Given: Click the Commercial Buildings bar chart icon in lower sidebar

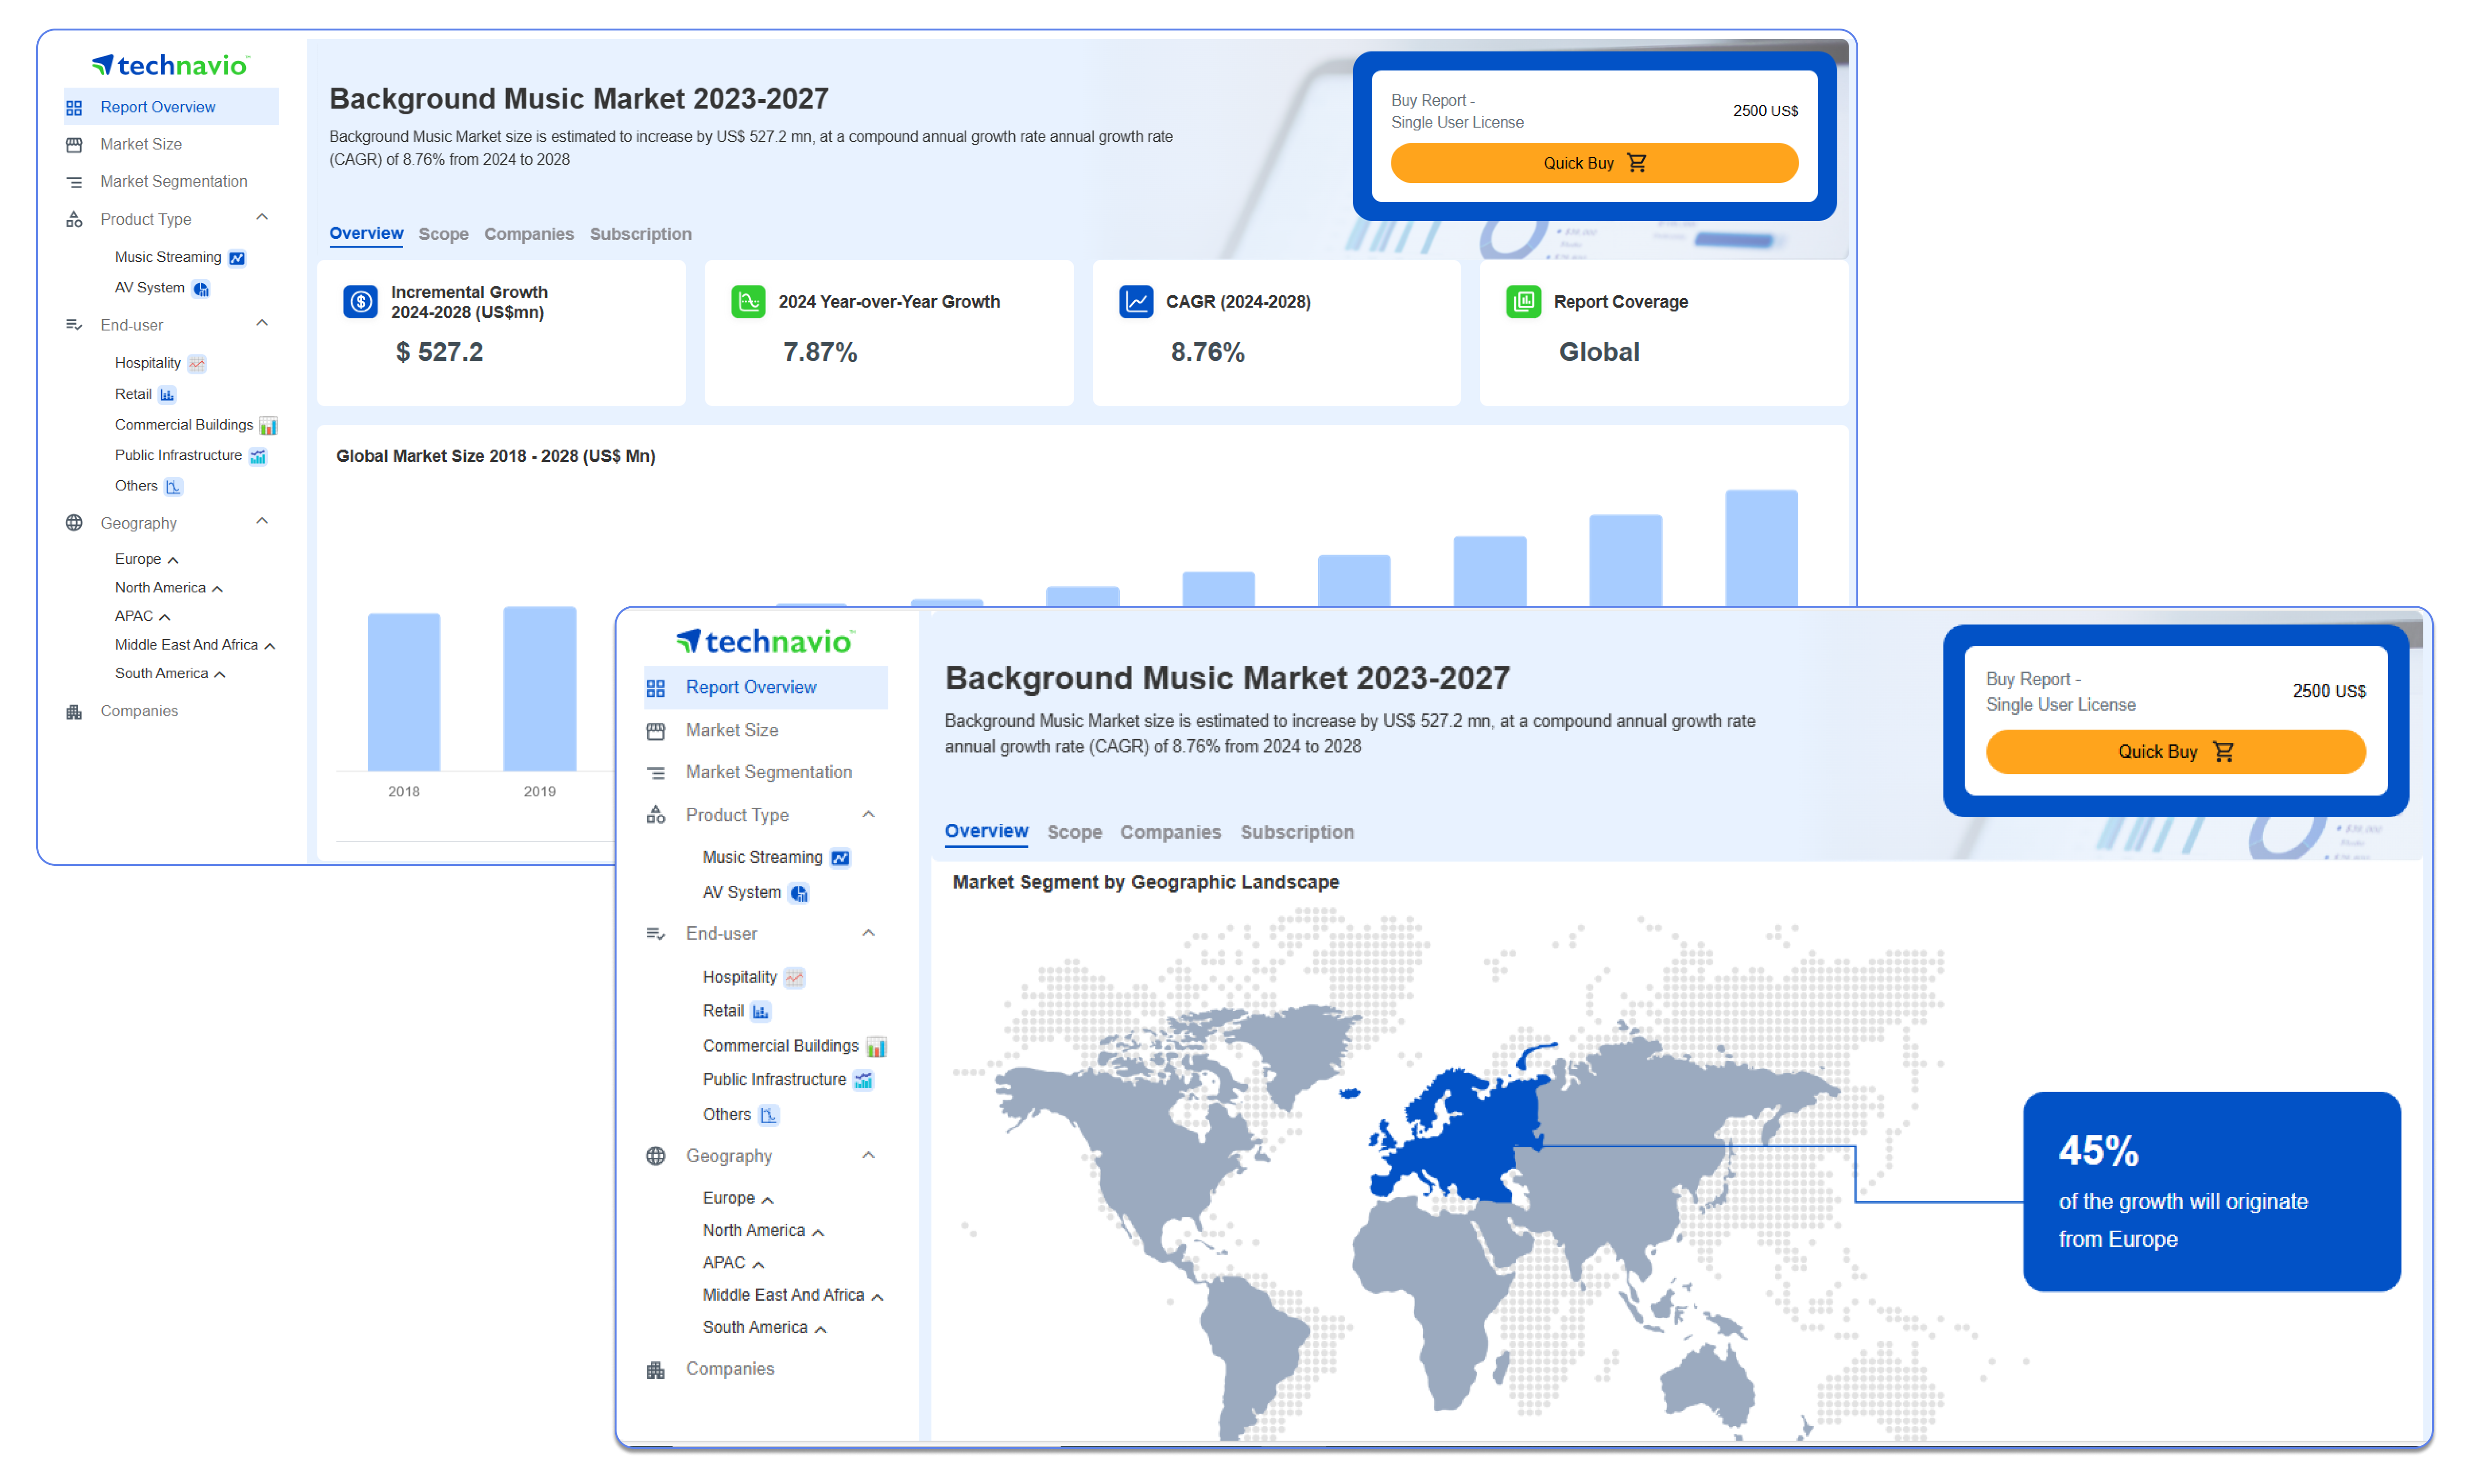Looking at the screenshot, I should point(876,1047).
